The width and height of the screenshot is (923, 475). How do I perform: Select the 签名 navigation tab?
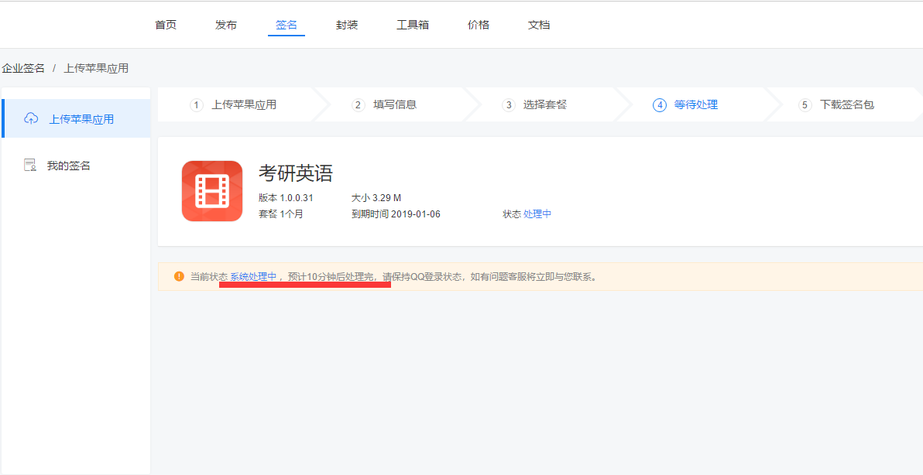(287, 25)
